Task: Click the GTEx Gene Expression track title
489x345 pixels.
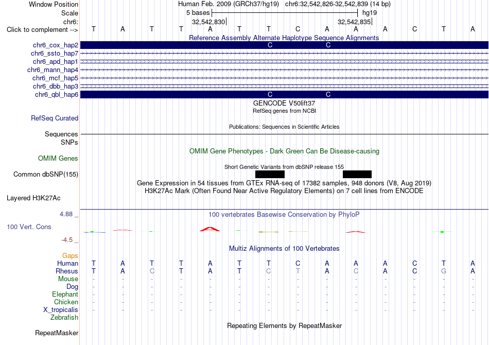Action: click(284, 183)
